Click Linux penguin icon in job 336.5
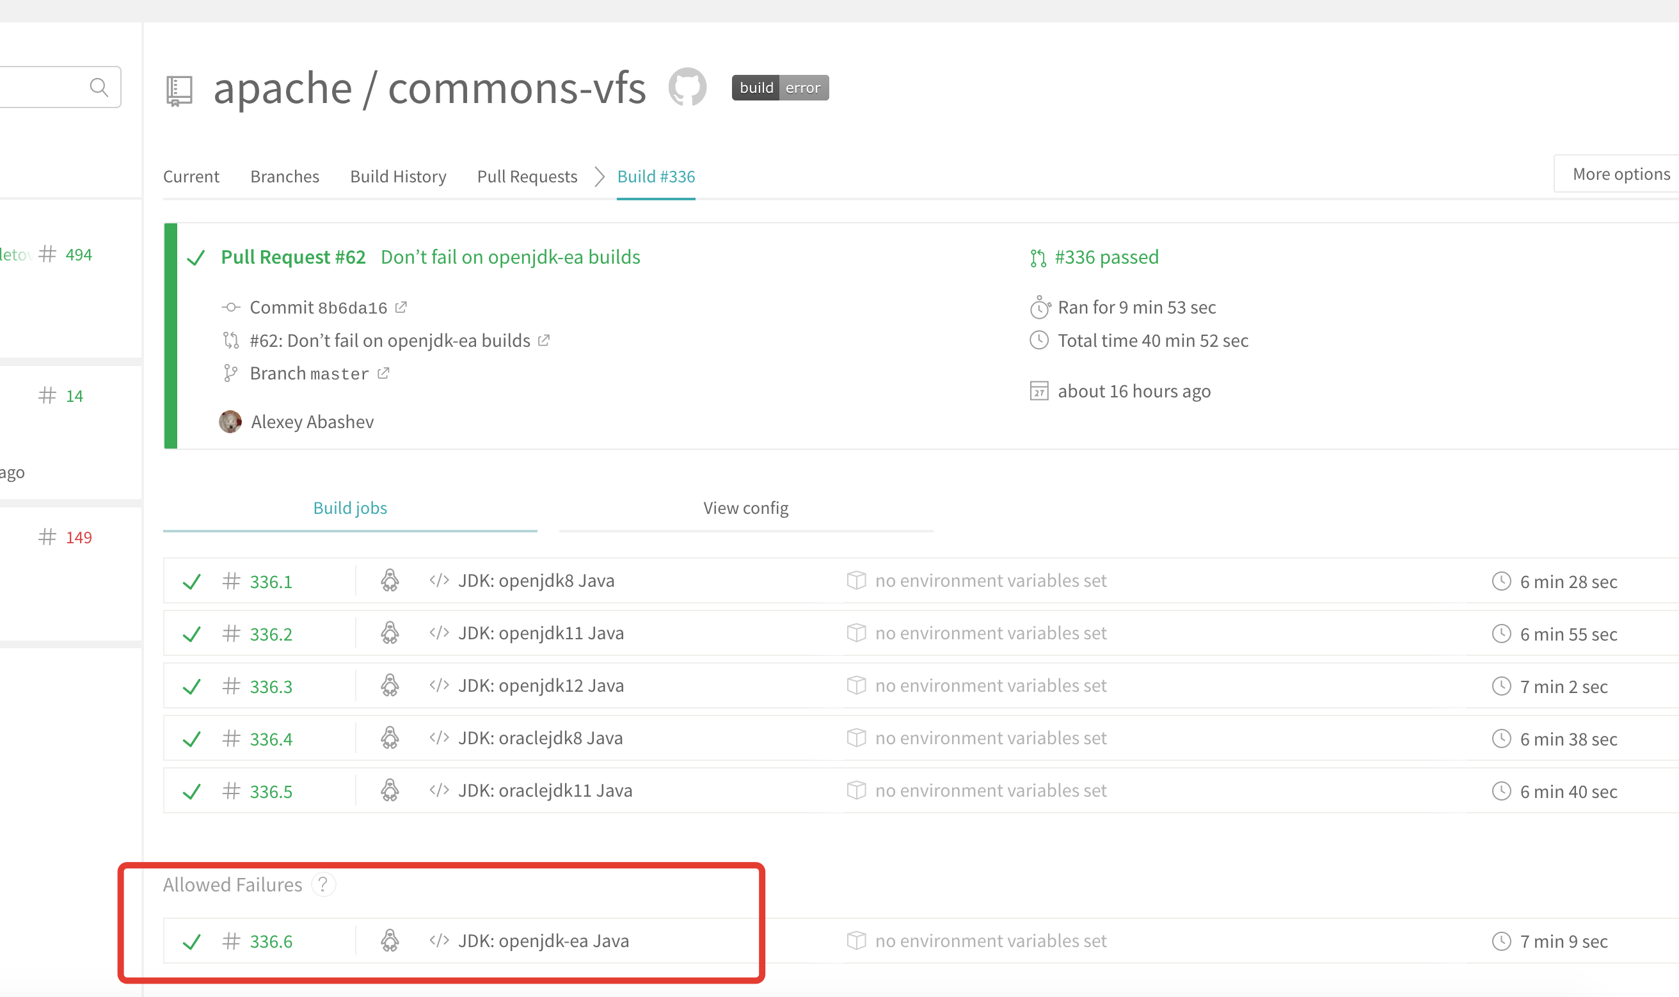The width and height of the screenshot is (1679, 997). (x=390, y=790)
